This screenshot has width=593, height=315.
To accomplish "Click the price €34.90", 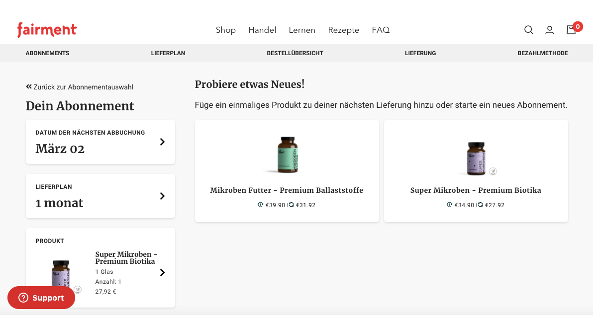I will [x=465, y=205].
